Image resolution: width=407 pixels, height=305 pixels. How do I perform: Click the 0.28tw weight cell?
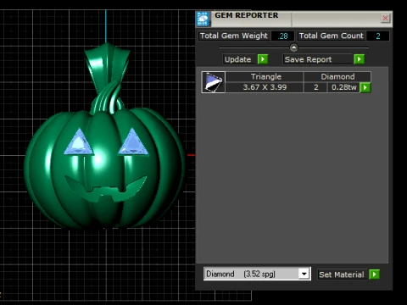point(344,87)
